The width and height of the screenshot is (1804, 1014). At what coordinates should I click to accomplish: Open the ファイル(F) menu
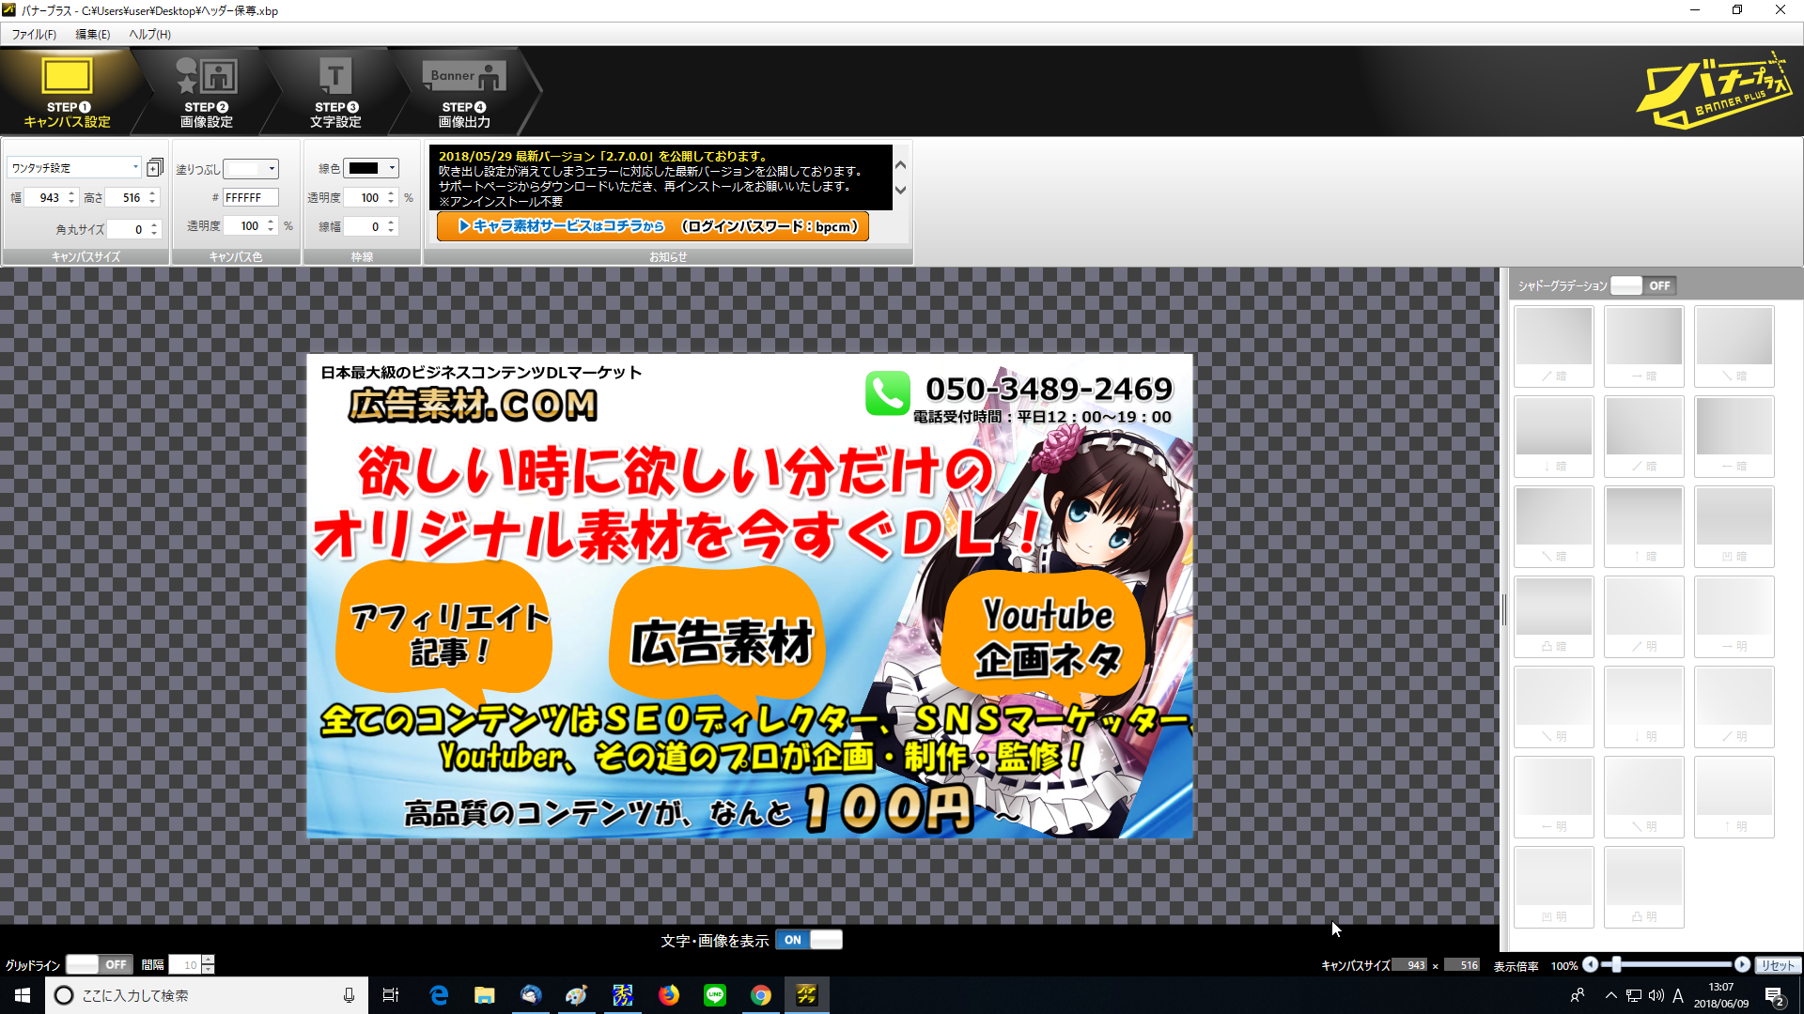pyautogui.click(x=34, y=34)
